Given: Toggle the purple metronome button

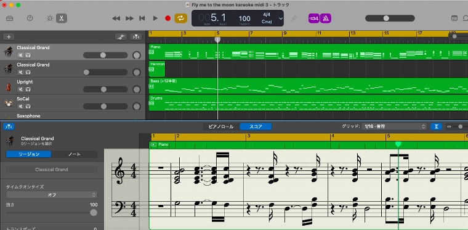Looking at the screenshot, I should [326, 18].
